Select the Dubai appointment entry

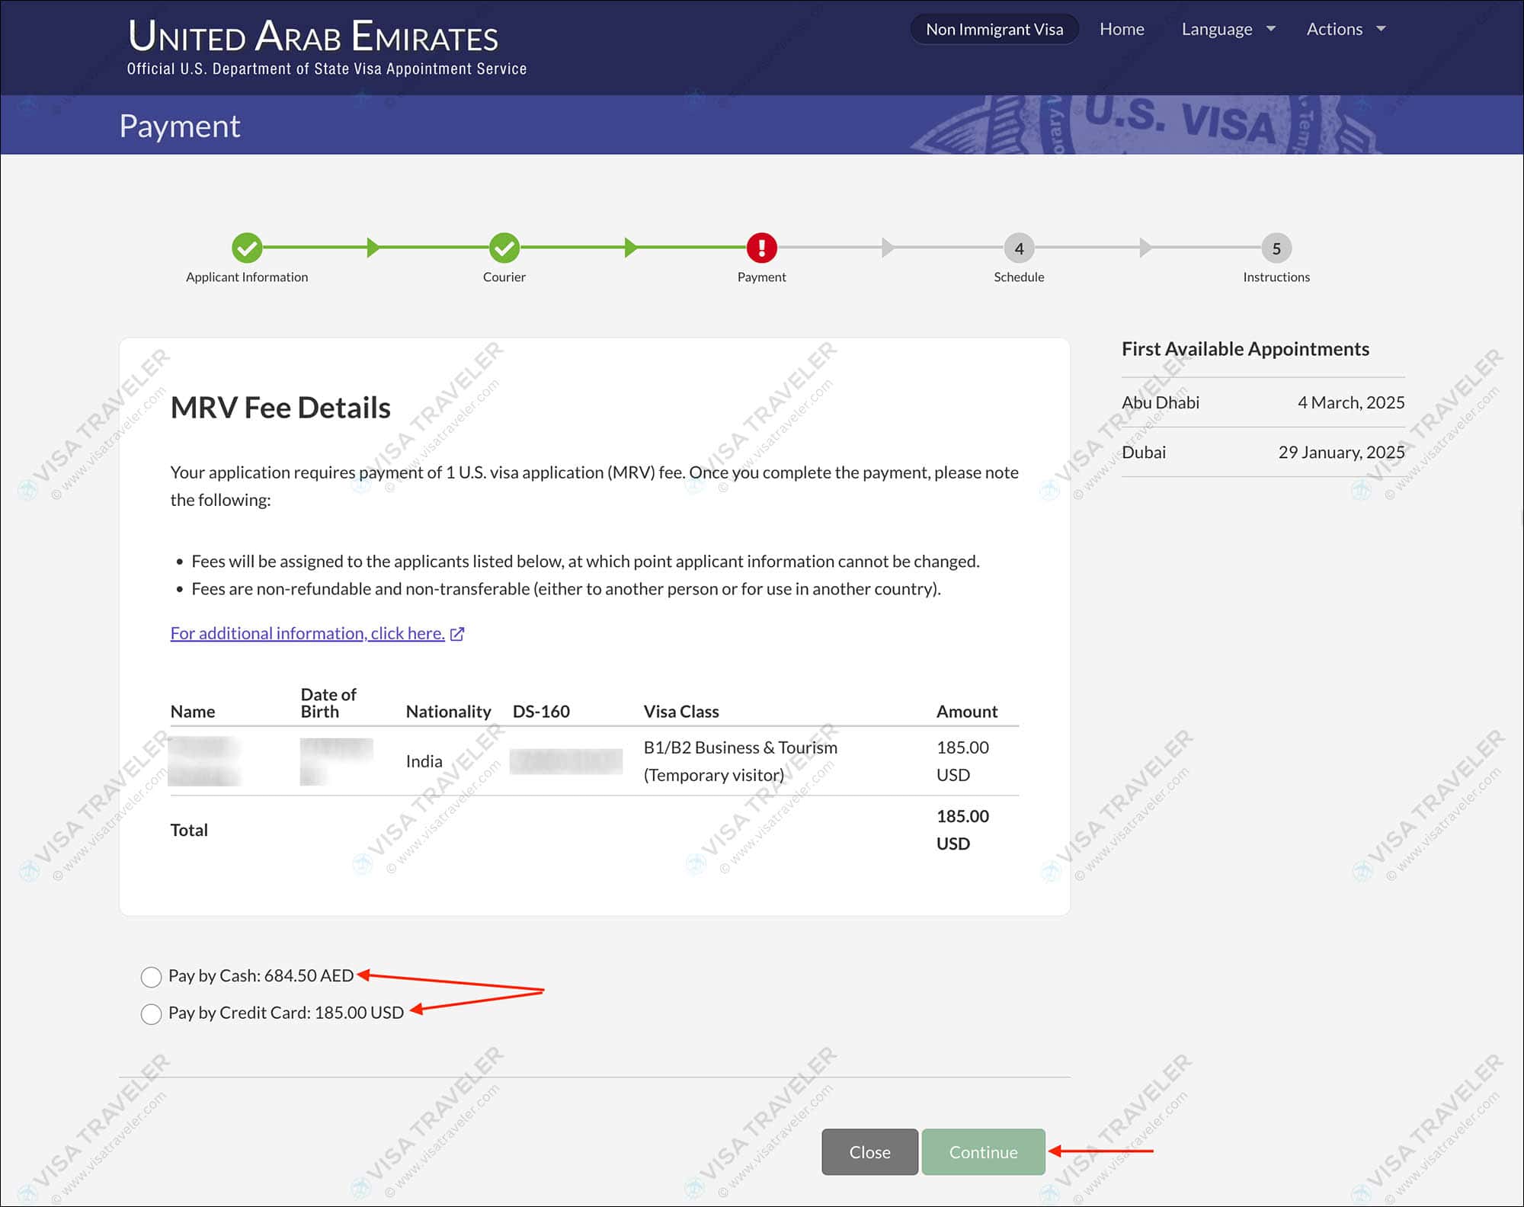1261,451
